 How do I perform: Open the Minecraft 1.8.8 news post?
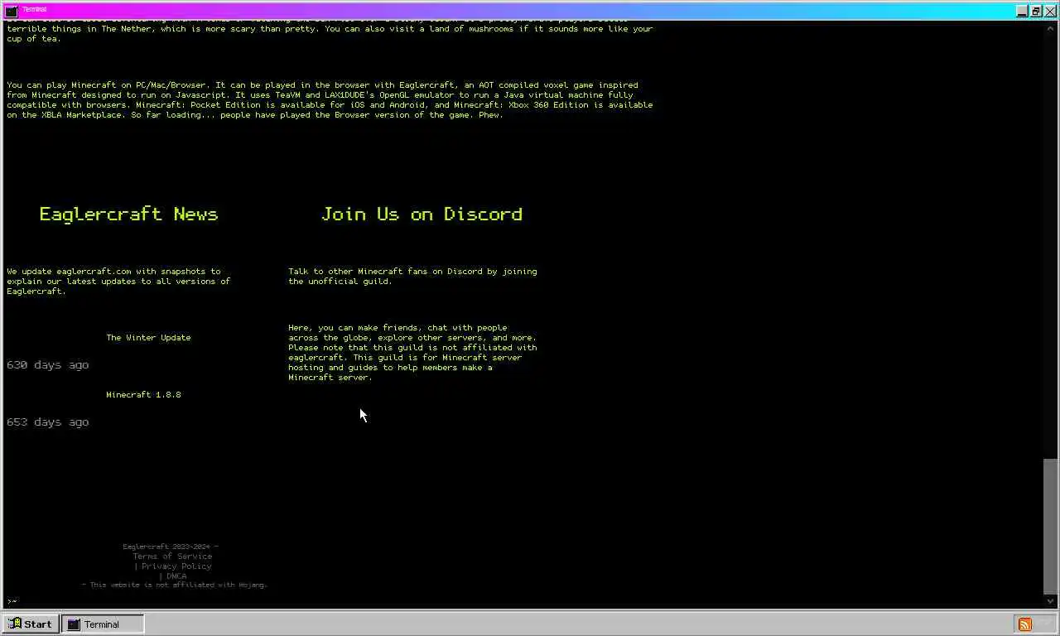[143, 395]
